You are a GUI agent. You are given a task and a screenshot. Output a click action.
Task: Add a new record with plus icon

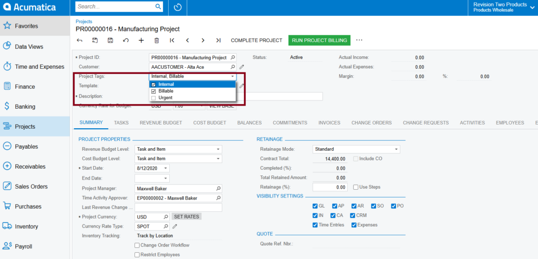(x=141, y=40)
